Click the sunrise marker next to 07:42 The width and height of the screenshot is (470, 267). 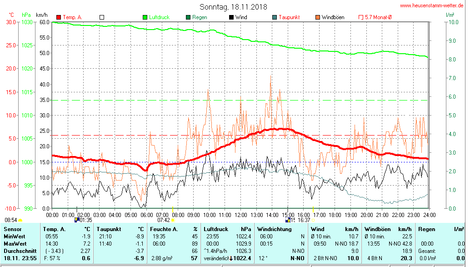[173, 220]
